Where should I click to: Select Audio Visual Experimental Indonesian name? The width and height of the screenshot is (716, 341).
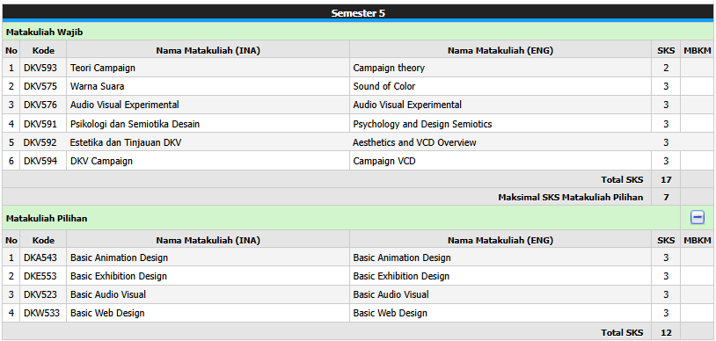125,105
